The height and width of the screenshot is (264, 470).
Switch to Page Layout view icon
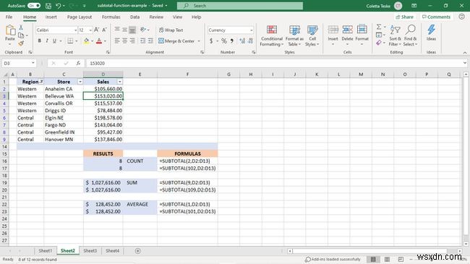pyautogui.click(x=387, y=259)
